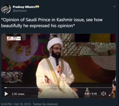
Task: Click the Arth culture fest logo watermark
Action: 14,38
